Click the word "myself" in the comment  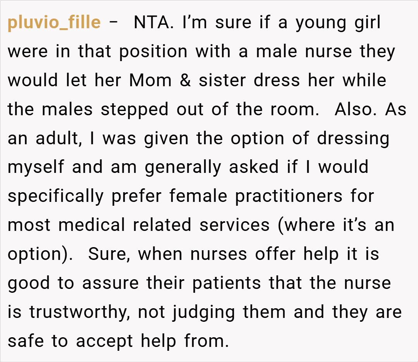coord(36,168)
